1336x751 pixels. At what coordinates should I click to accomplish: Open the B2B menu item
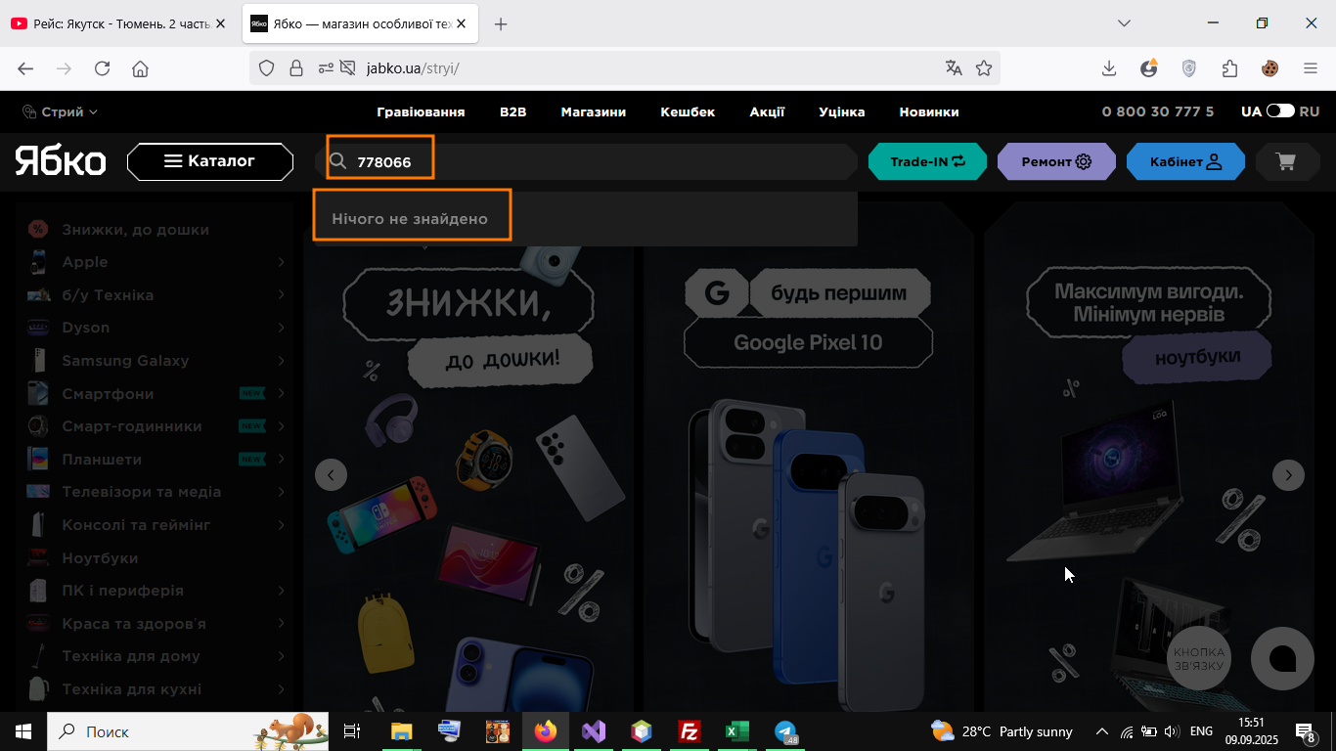tap(512, 111)
